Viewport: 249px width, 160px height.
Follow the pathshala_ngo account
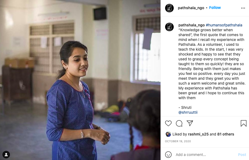pos(215,8)
